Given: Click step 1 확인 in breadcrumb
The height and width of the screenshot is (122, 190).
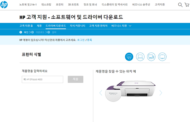Looking at the screenshot, I should [x=24, y=32].
